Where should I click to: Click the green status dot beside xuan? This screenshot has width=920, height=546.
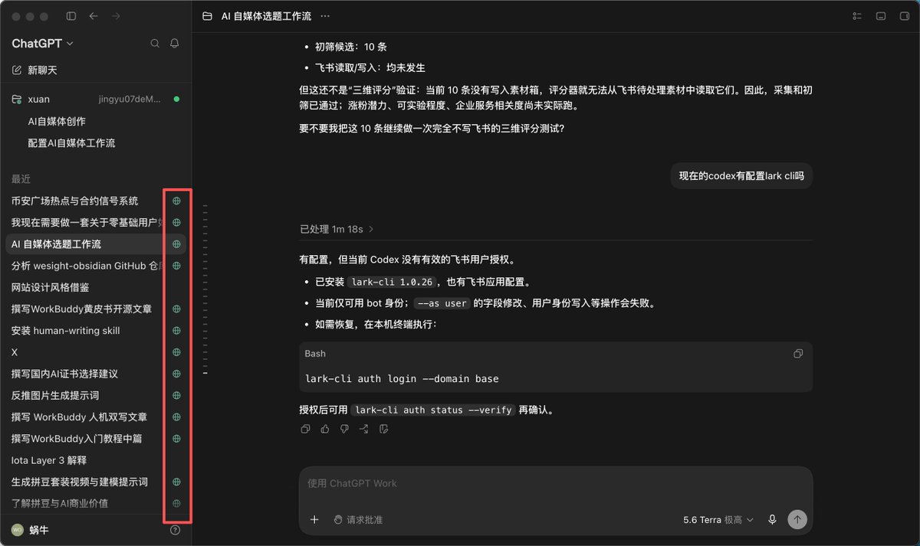point(176,100)
